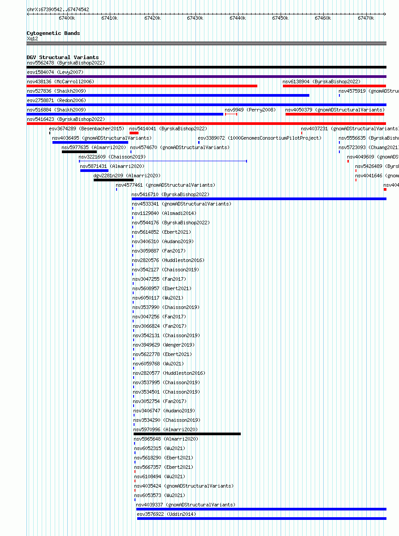Select nsv5416423 (ByrskaBishop2022) label
The width and height of the screenshot is (399, 536).
pyautogui.click(x=66, y=119)
